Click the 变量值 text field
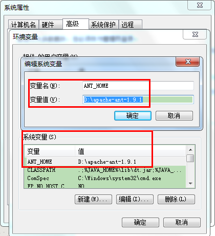This screenshot has width=215, height=236. click(138, 100)
